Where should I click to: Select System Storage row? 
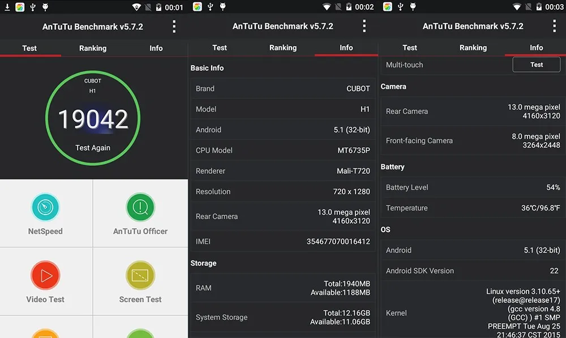[x=283, y=317]
